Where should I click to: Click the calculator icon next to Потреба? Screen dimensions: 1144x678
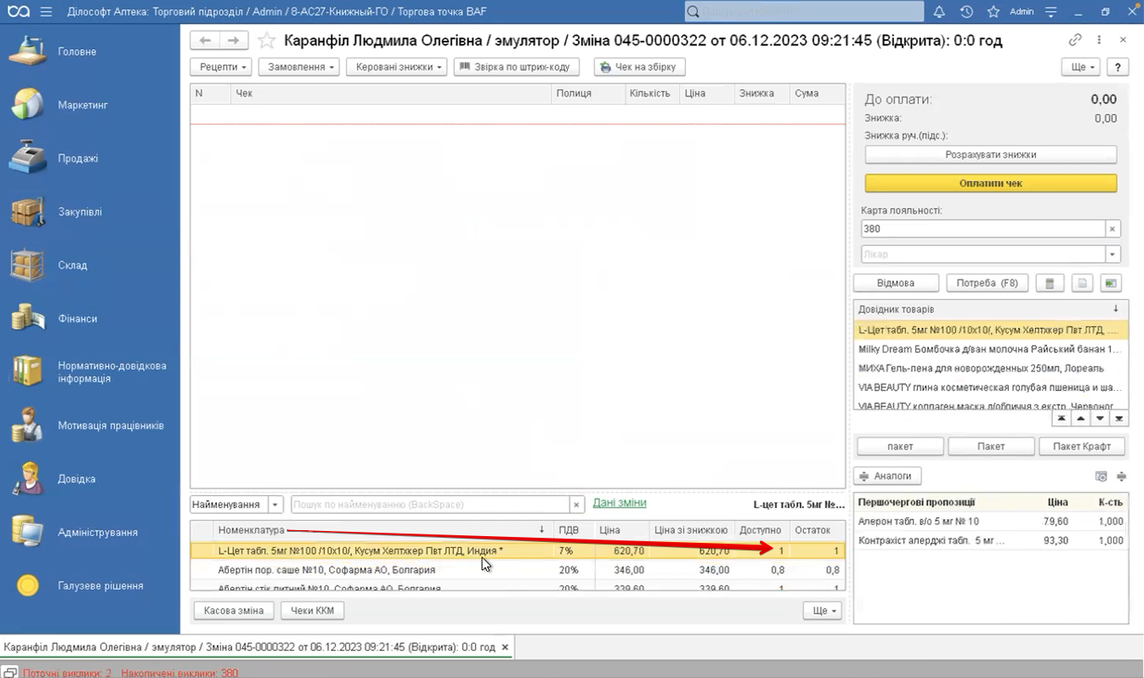(1050, 283)
